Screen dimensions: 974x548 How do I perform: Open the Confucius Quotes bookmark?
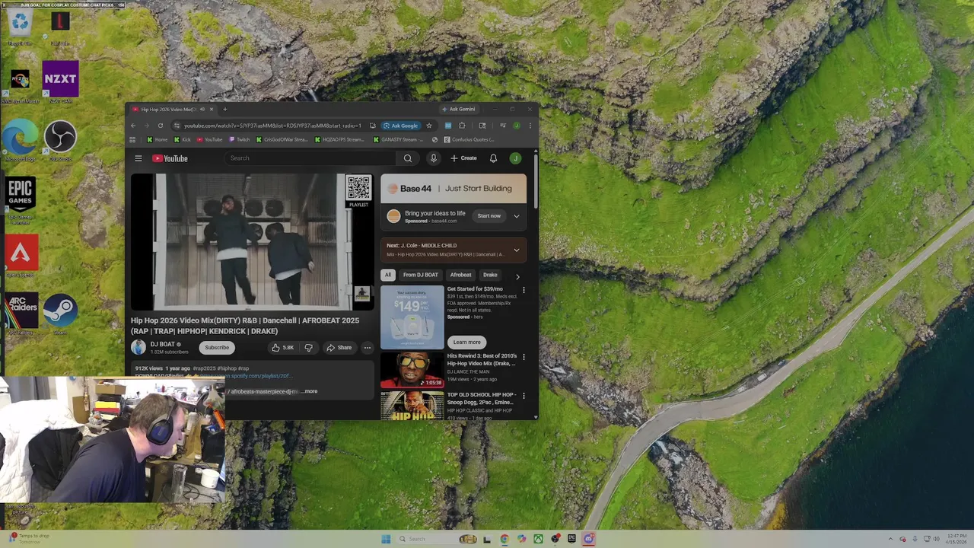(x=469, y=139)
